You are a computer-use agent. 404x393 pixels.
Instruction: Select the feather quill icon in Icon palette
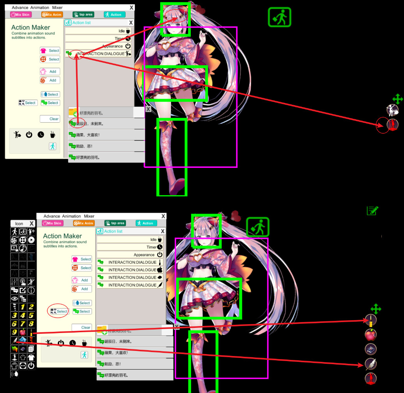click(14, 340)
